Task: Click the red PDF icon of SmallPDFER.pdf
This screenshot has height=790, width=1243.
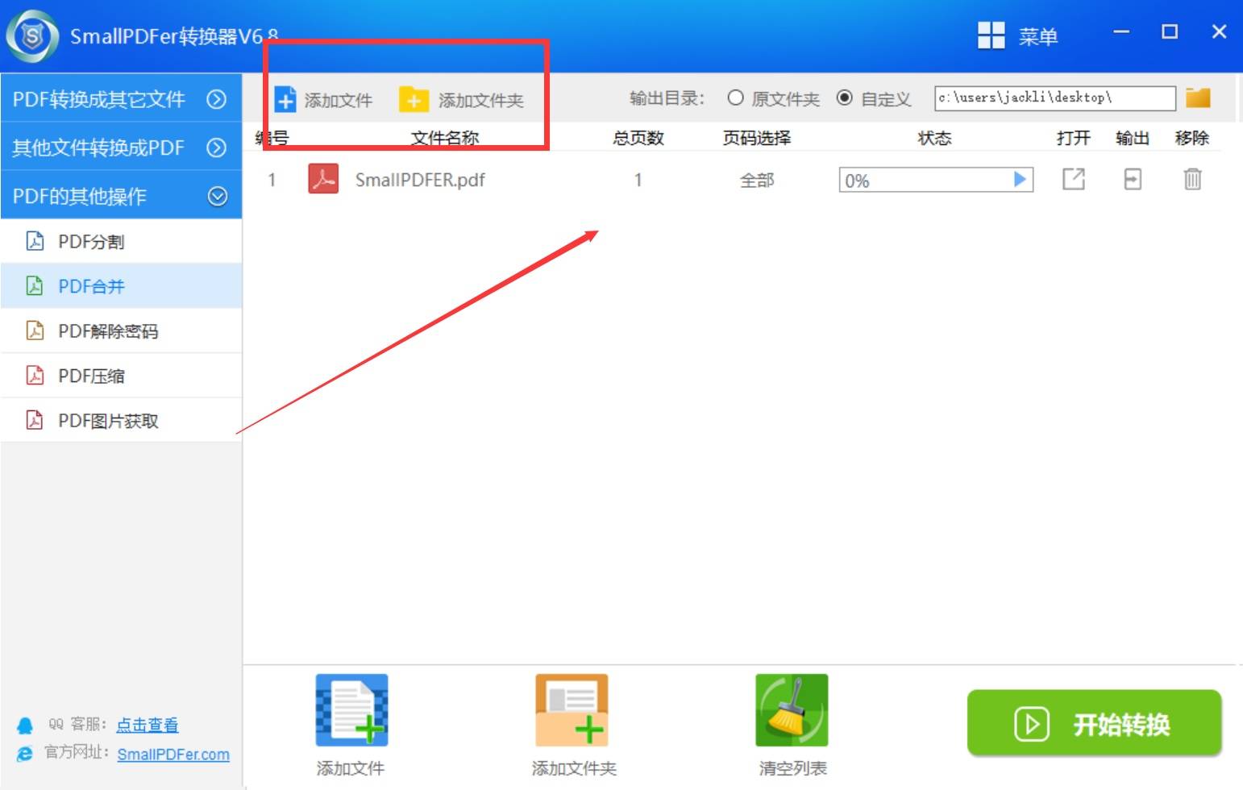Action: (x=323, y=179)
